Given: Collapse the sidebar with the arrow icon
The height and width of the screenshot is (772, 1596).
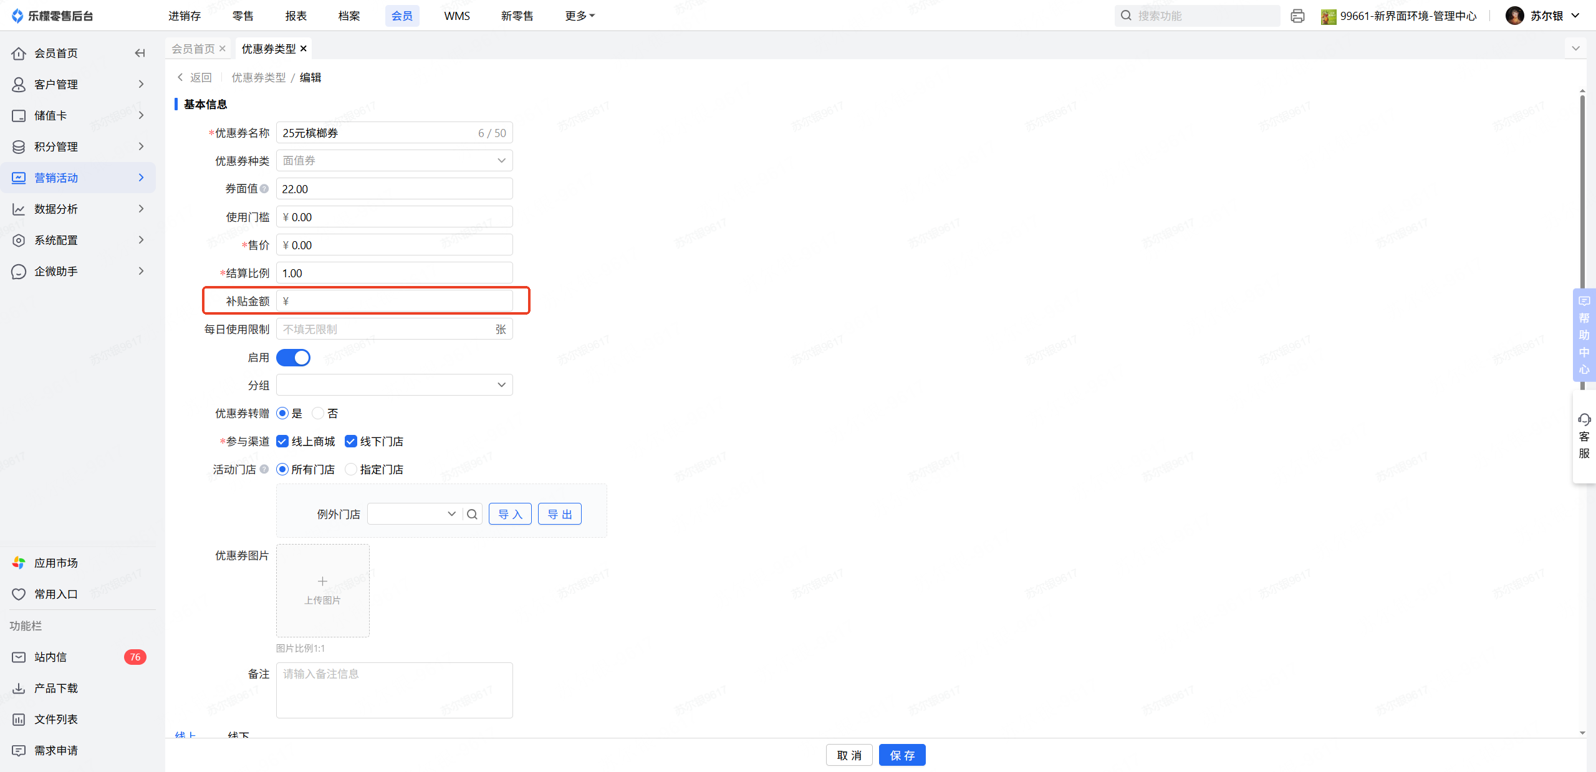Looking at the screenshot, I should coord(140,53).
